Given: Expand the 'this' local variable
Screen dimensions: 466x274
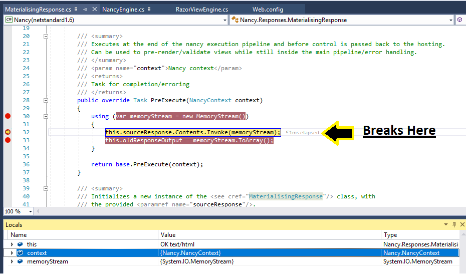Looking at the screenshot, I should (12, 244).
